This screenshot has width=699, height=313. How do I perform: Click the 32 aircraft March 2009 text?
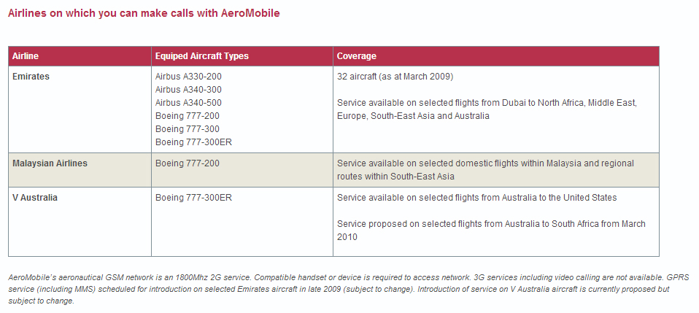tap(395, 77)
